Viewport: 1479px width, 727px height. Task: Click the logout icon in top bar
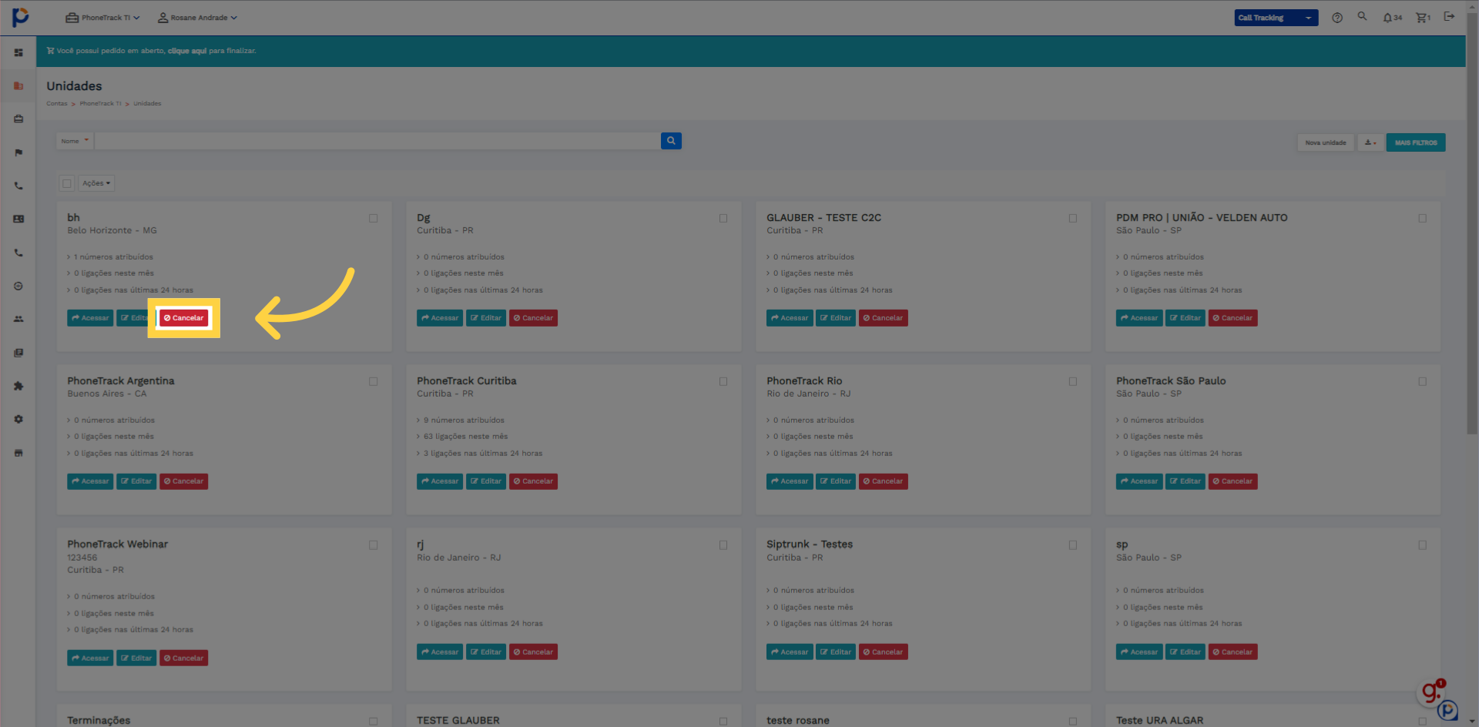coord(1449,16)
